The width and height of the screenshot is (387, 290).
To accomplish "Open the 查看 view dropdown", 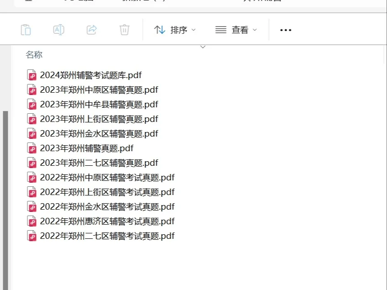I will click(236, 30).
